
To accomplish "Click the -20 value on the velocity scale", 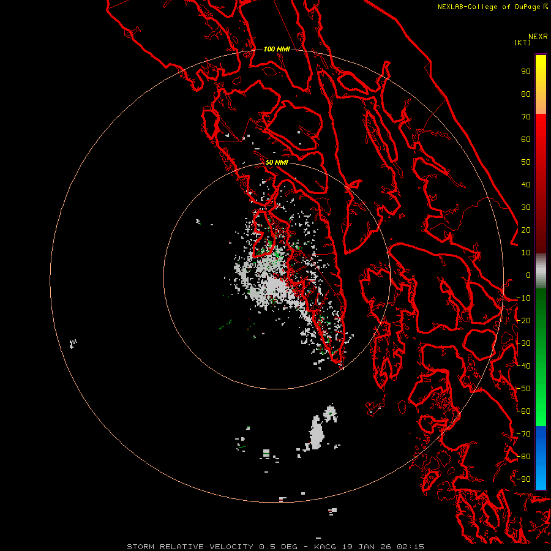I will coord(523,321).
